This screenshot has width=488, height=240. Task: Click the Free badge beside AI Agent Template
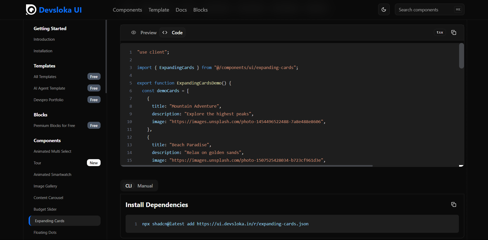pyautogui.click(x=94, y=88)
